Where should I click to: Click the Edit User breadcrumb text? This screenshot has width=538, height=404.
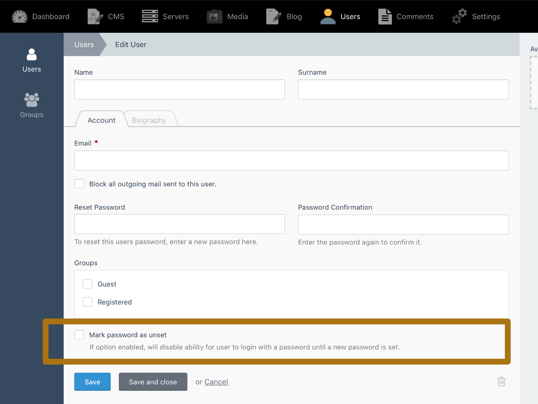click(131, 44)
